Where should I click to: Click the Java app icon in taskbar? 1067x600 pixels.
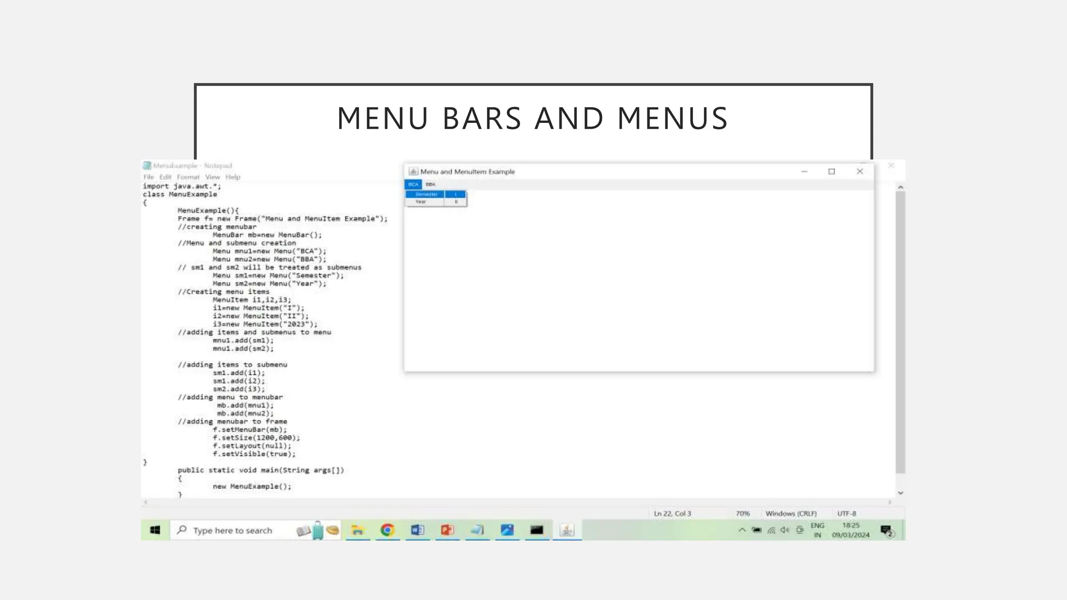click(567, 530)
